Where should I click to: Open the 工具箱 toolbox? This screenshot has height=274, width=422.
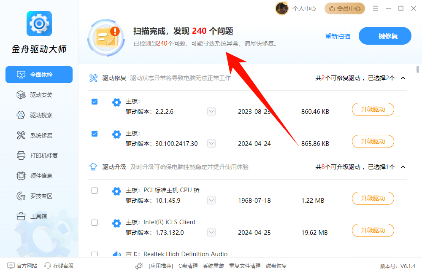(x=39, y=216)
